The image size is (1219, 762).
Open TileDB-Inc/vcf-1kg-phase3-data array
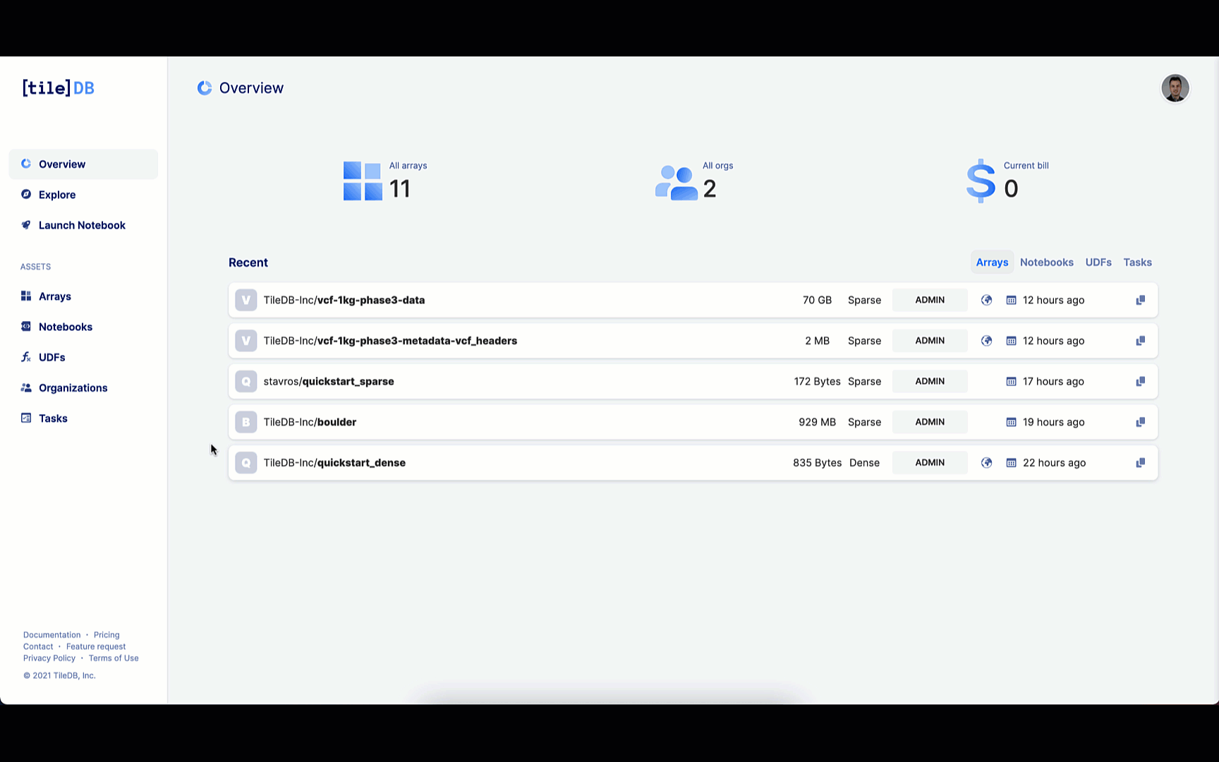point(344,300)
